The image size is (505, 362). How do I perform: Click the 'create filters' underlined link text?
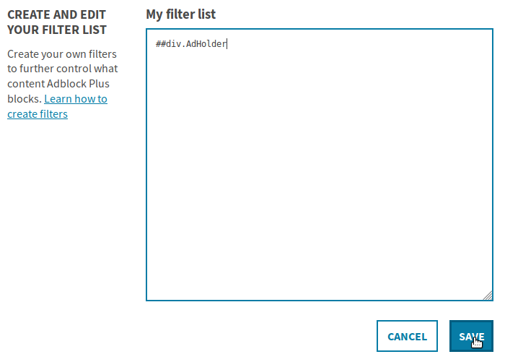38,114
